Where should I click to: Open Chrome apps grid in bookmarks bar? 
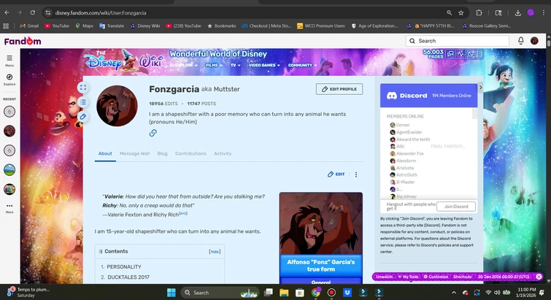(6, 26)
